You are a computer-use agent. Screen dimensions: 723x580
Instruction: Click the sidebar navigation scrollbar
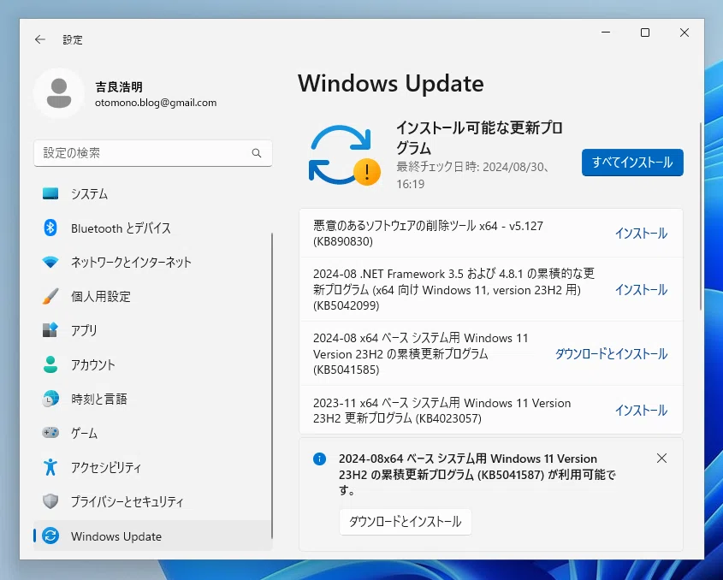pos(271,386)
